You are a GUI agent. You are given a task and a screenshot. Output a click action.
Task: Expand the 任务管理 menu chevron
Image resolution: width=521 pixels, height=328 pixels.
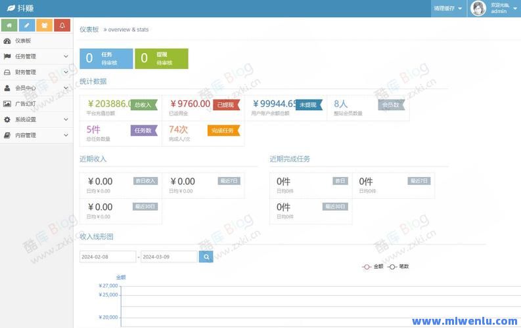point(66,56)
